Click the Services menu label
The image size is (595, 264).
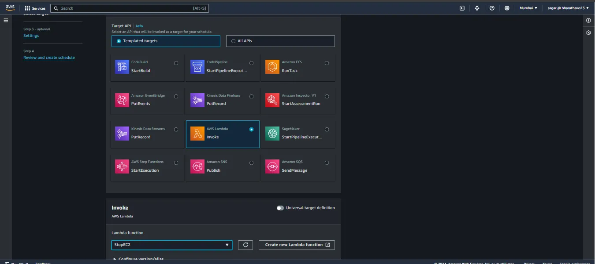[39, 8]
